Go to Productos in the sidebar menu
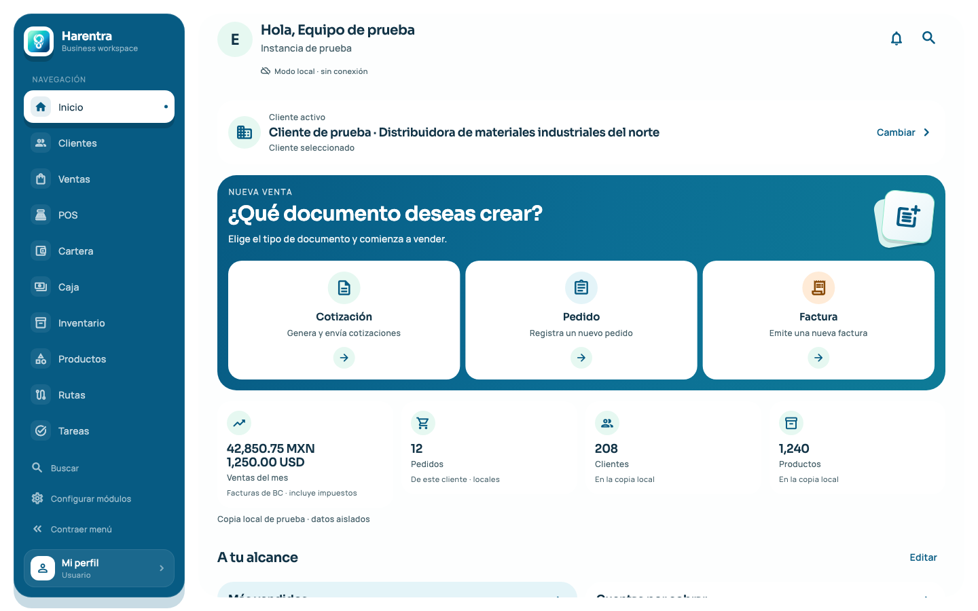The width and height of the screenshot is (978, 611). (x=99, y=359)
